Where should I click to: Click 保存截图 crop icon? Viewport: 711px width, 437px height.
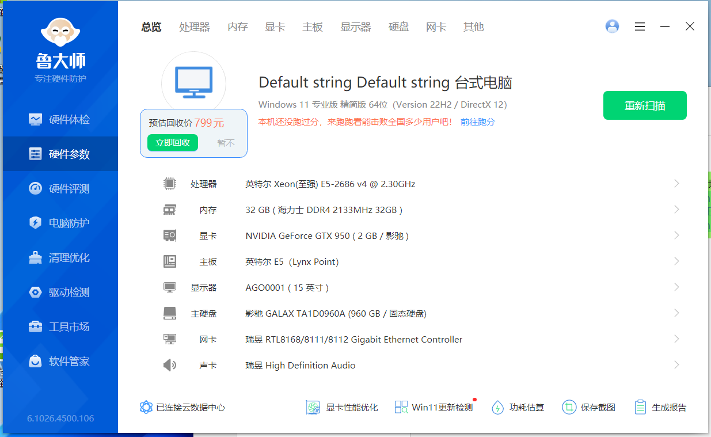569,408
